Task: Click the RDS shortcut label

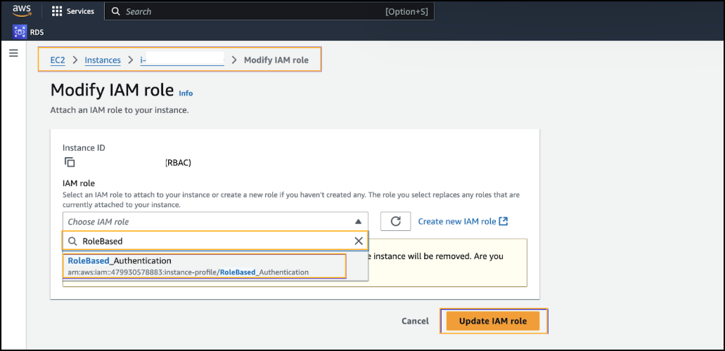Action: pos(37,32)
